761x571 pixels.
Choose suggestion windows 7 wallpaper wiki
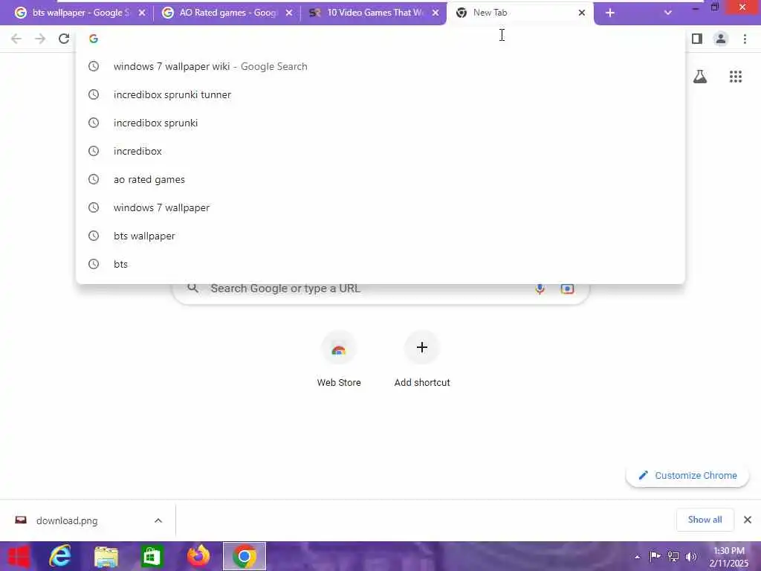(380, 66)
